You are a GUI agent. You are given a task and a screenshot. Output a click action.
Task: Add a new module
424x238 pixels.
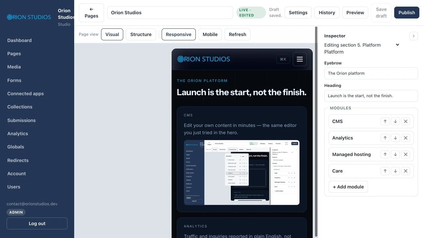click(348, 187)
